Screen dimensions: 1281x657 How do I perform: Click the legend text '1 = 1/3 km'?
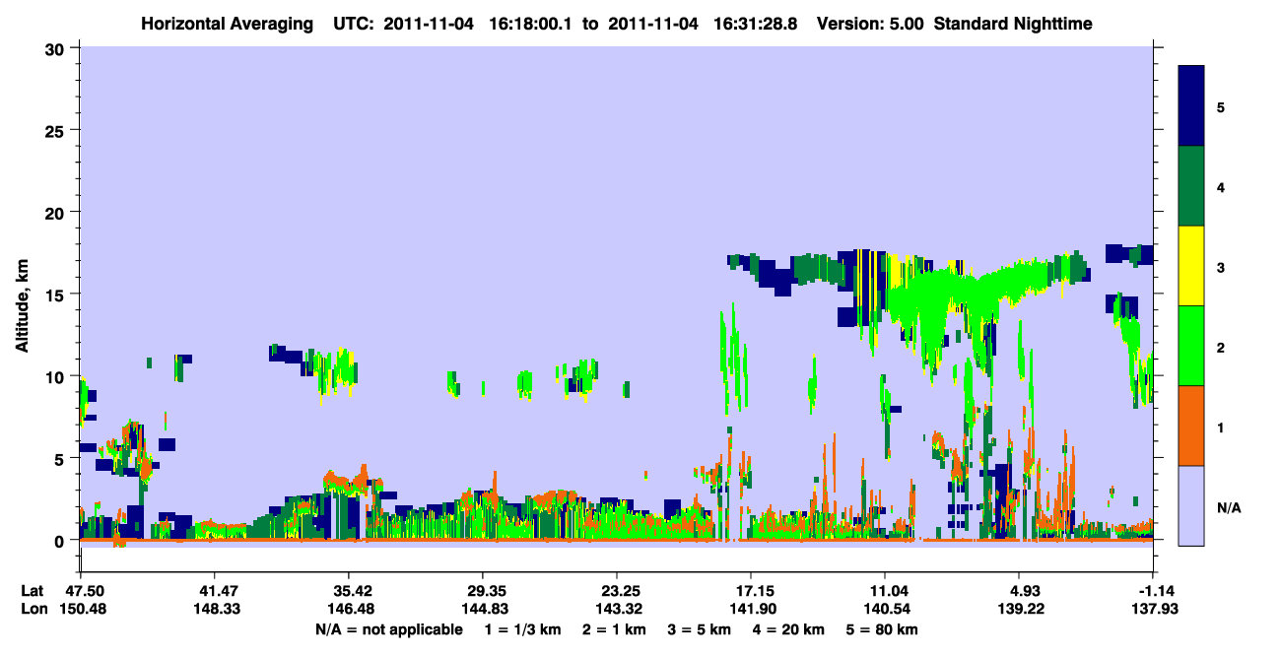524,629
